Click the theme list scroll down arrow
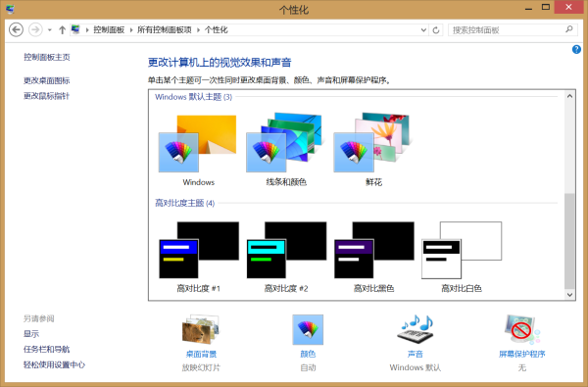Viewport: 588px width, 387px height. coord(569,294)
